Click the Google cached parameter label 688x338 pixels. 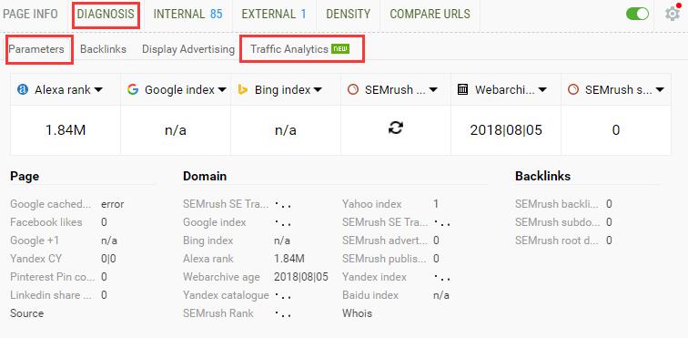pyautogui.click(x=50, y=204)
